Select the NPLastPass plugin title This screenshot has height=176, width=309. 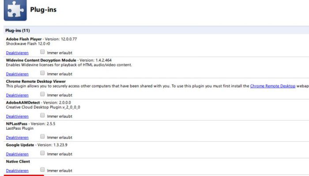[17, 124]
